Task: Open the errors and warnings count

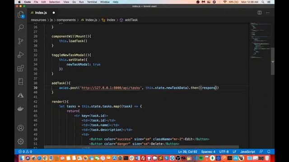Action: [x=25, y=152]
